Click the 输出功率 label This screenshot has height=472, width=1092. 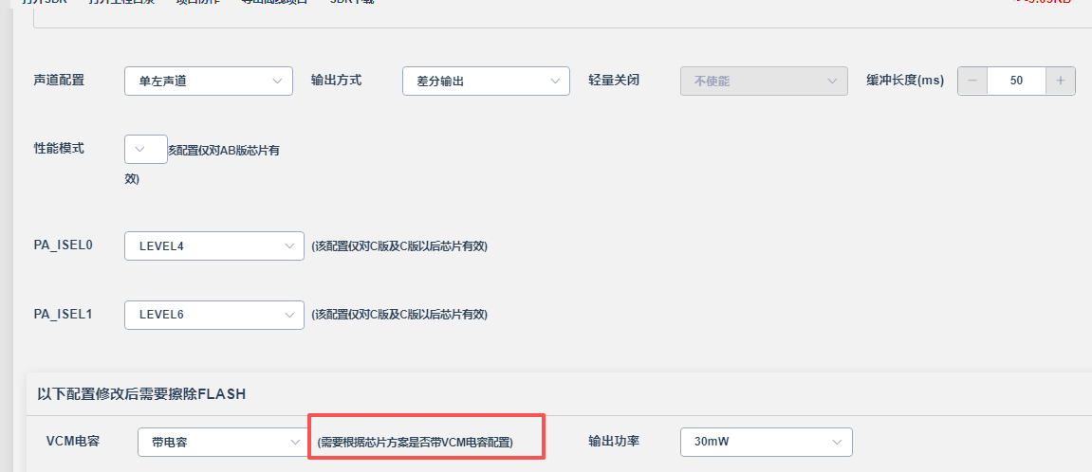(614, 441)
